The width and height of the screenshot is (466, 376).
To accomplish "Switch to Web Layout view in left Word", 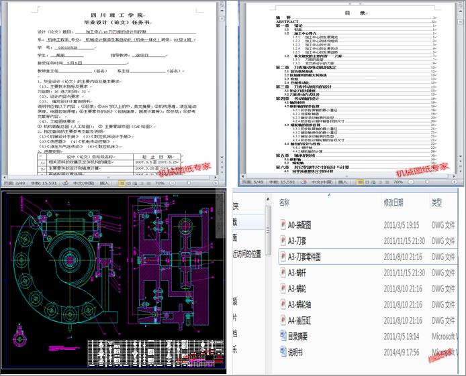I will point(135,183).
